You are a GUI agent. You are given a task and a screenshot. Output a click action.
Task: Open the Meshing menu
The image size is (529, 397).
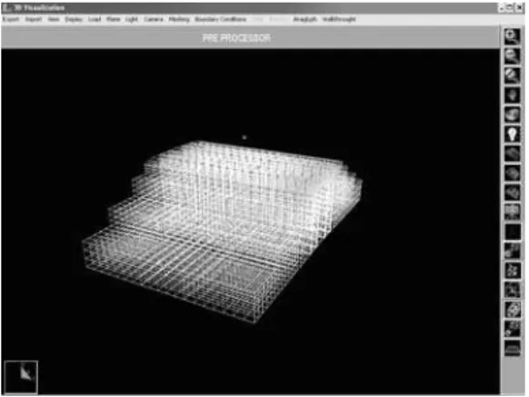point(179,19)
